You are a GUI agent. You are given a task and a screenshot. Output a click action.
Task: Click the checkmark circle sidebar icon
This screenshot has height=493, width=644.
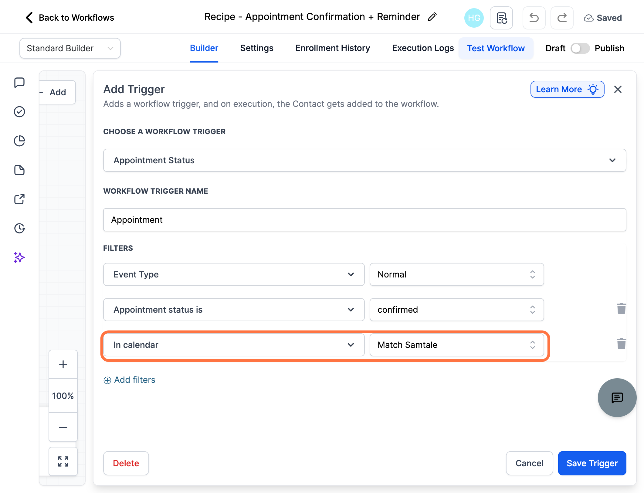19,112
